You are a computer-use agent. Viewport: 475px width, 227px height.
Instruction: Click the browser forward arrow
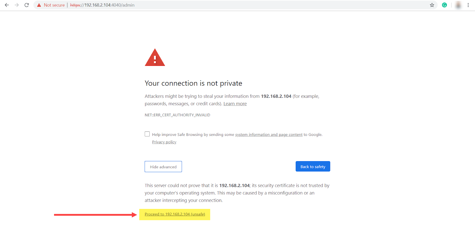pos(17,5)
